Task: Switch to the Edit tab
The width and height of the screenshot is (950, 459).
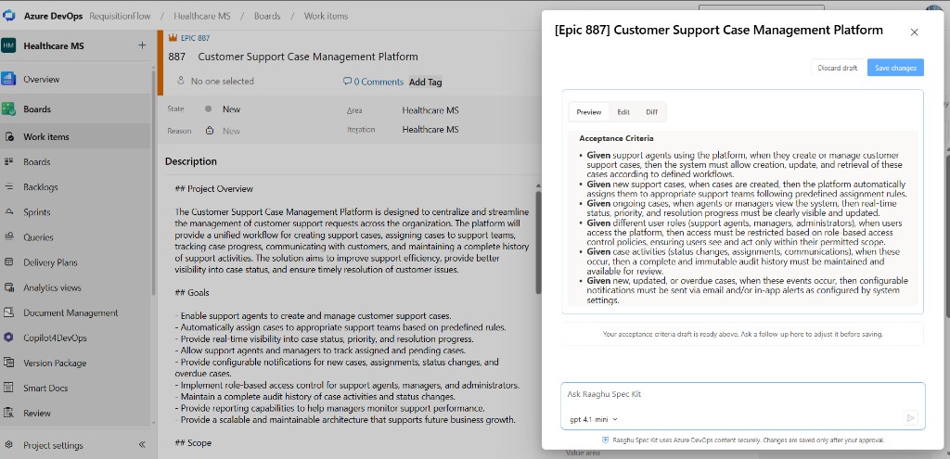Action: [x=623, y=112]
